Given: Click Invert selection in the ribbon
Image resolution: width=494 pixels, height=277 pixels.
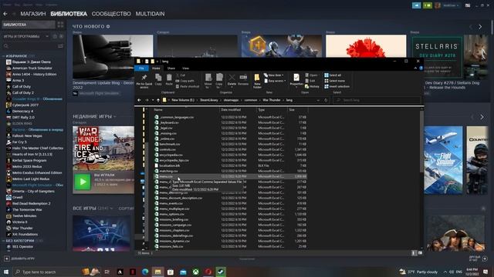Looking at the screenshot, I should (337, 86).
